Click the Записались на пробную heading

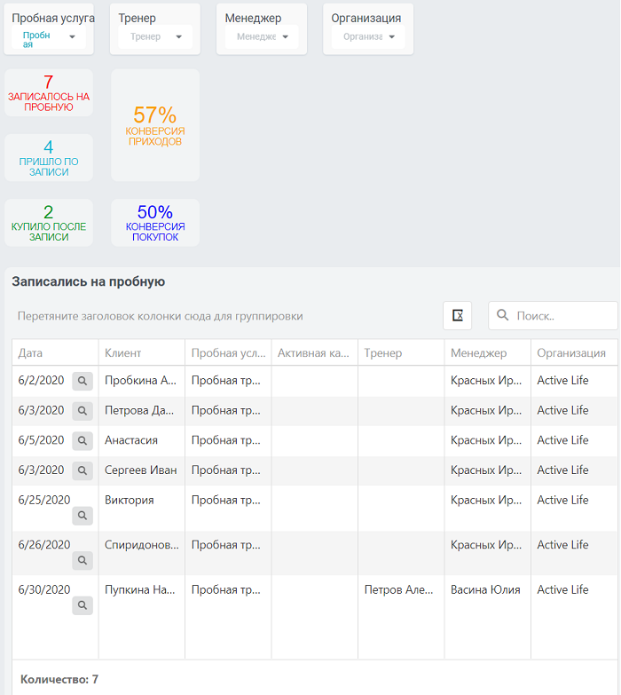click(89, 281)
